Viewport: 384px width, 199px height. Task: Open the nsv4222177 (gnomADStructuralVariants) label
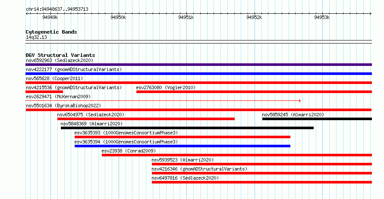pyautogui.click(x=74, y=69)
